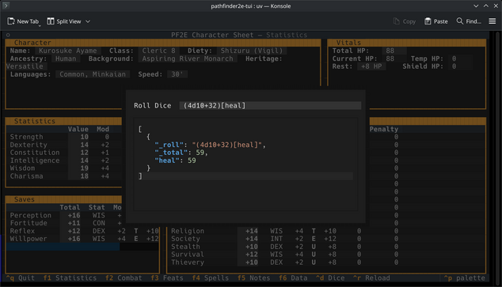Click the Shield HP value 0
Screen dimensions: 502x287
click(460, 66)
